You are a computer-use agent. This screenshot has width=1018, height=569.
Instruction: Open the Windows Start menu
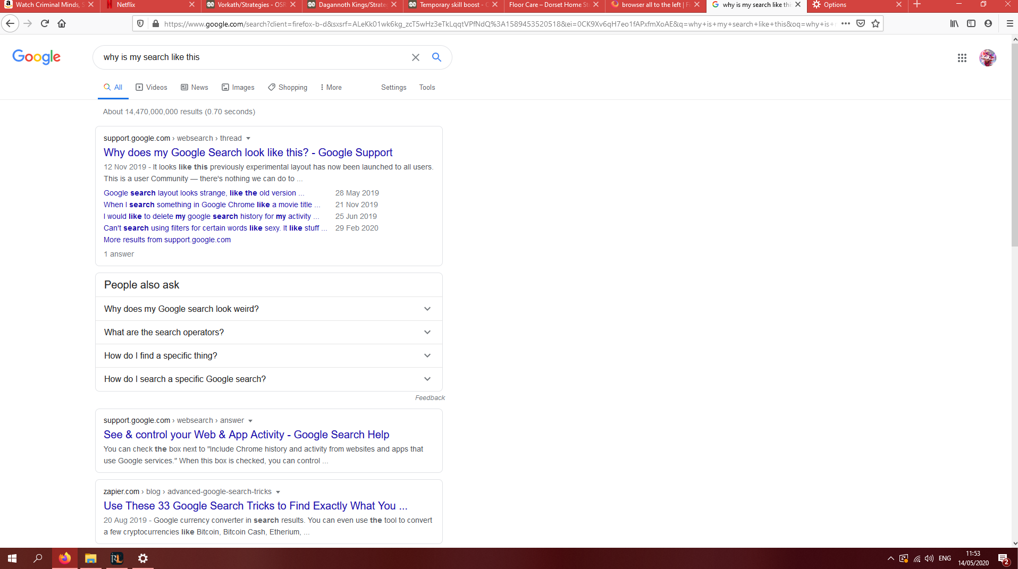click(x=12, y=558)
